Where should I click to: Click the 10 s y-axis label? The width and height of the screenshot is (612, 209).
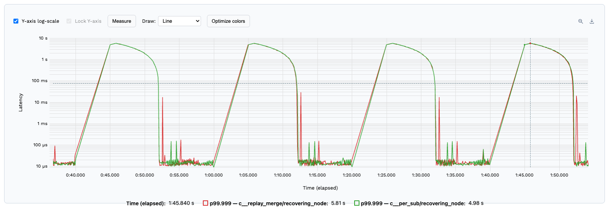43,38
